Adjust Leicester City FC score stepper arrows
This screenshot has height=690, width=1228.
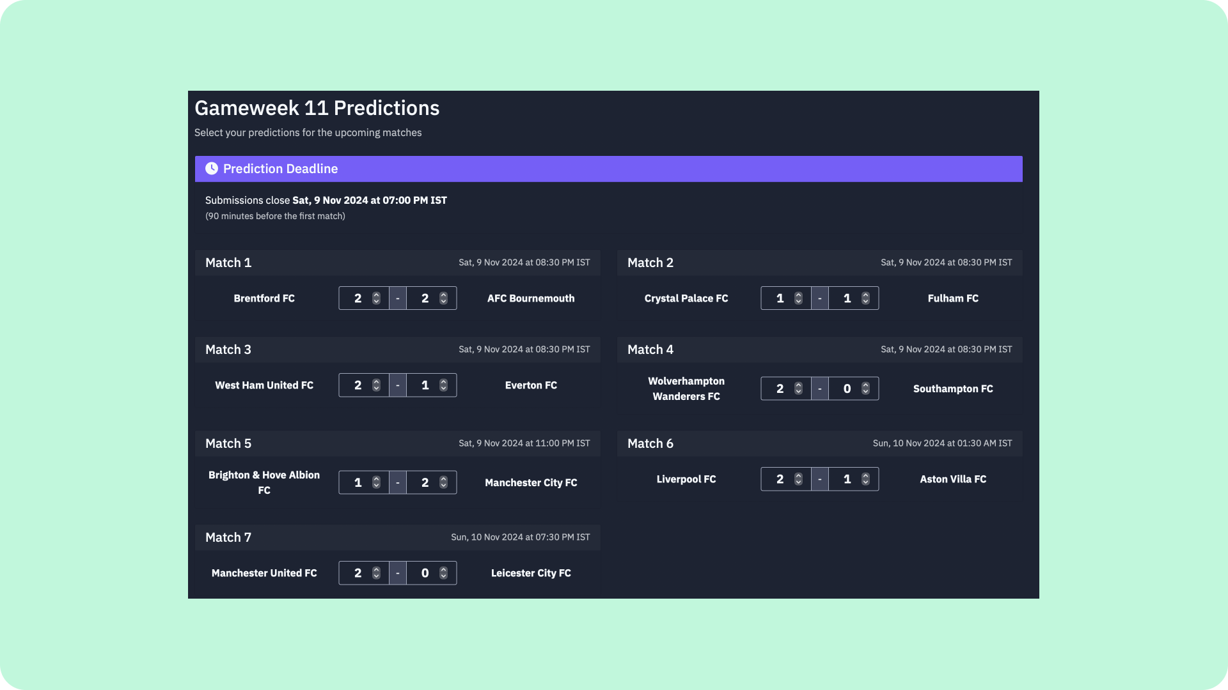point(443,573)
